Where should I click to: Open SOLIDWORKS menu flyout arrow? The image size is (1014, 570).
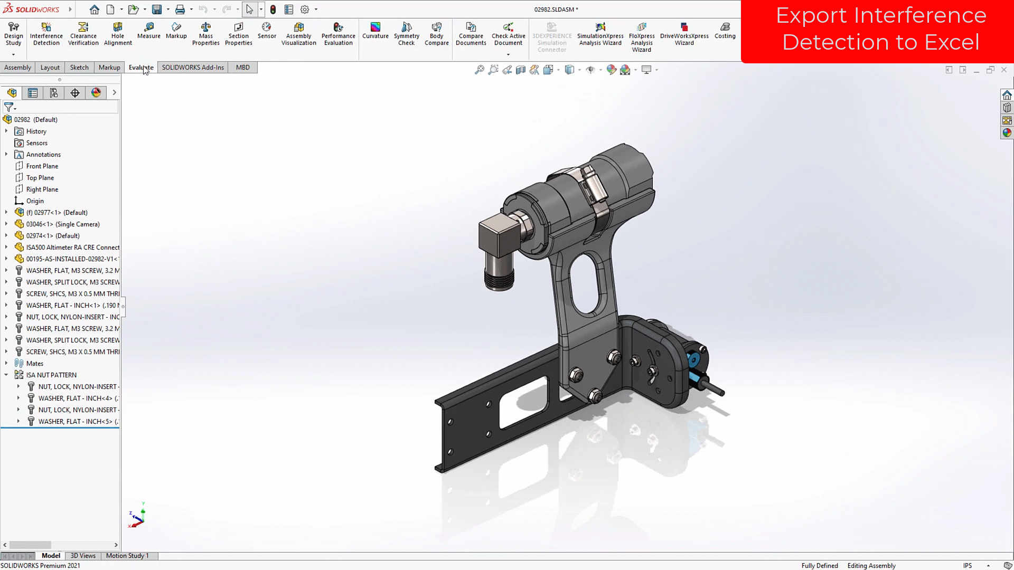[x=70, y=9]
